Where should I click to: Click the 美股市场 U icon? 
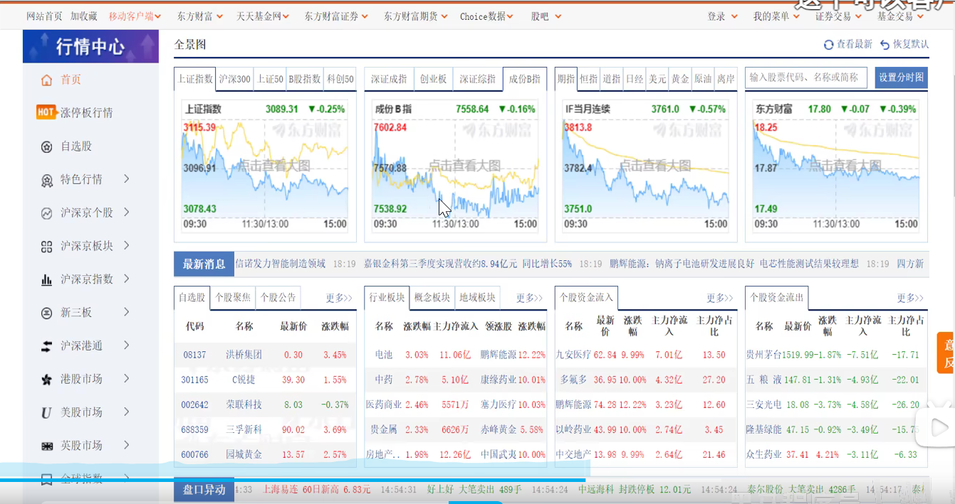[x=47, y=412]
